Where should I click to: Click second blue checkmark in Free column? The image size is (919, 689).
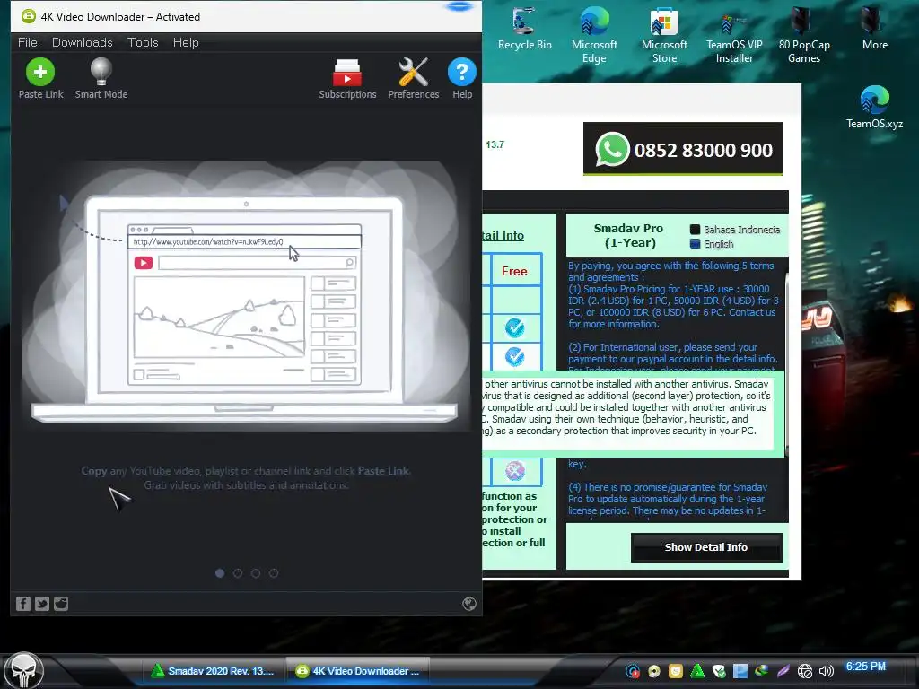tap(514, 356)
